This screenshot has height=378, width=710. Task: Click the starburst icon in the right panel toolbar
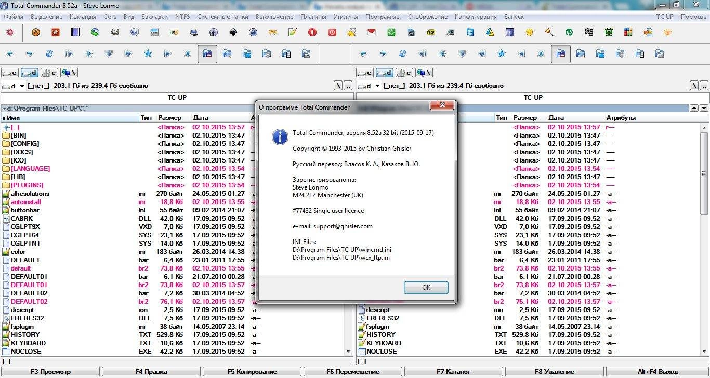coord(442,53)
